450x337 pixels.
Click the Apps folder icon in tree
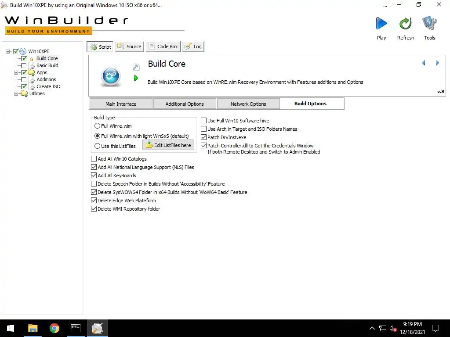click(31, 72)
